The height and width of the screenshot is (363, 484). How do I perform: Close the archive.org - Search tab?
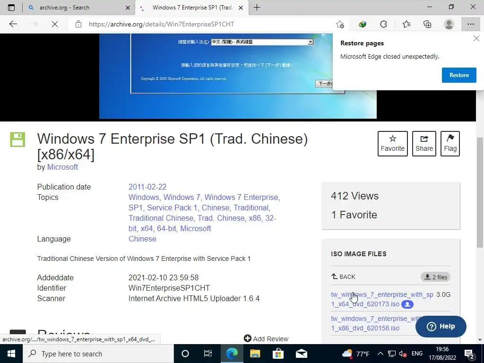[128, 8]
